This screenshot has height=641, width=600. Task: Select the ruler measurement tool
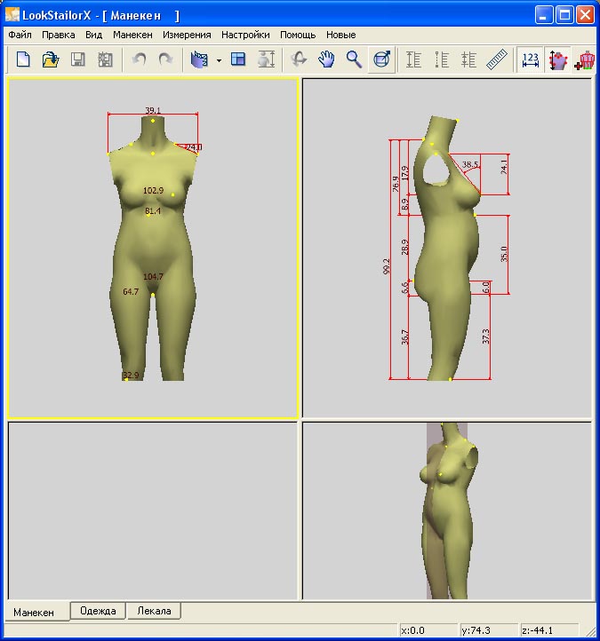click(x=497, y=59)
